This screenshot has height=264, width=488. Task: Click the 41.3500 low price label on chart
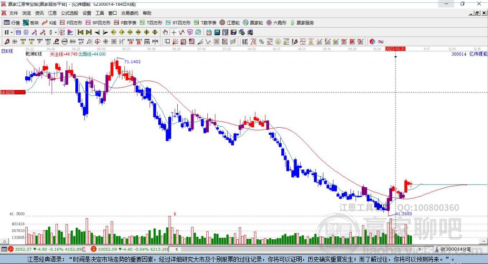click(x=404, y=214)
